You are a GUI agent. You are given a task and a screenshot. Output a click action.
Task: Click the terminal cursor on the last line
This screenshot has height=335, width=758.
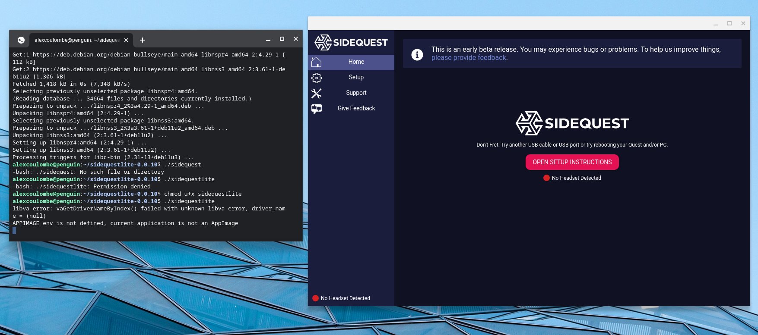tap(14, 231)
